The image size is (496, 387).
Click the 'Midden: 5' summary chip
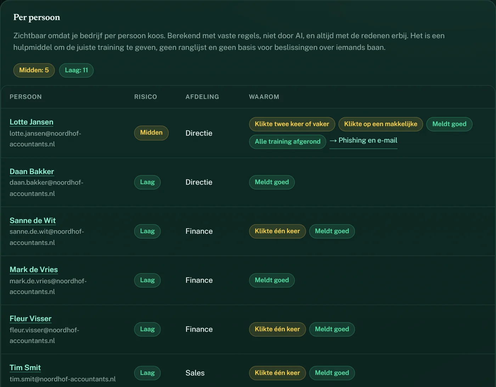tap(34, 70)
